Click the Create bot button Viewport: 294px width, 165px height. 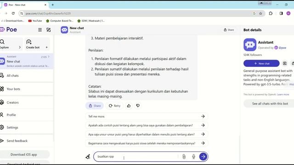point(37,44)
